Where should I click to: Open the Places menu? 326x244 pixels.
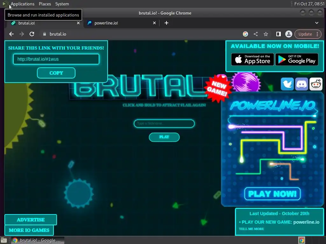[x=45, y=4]
